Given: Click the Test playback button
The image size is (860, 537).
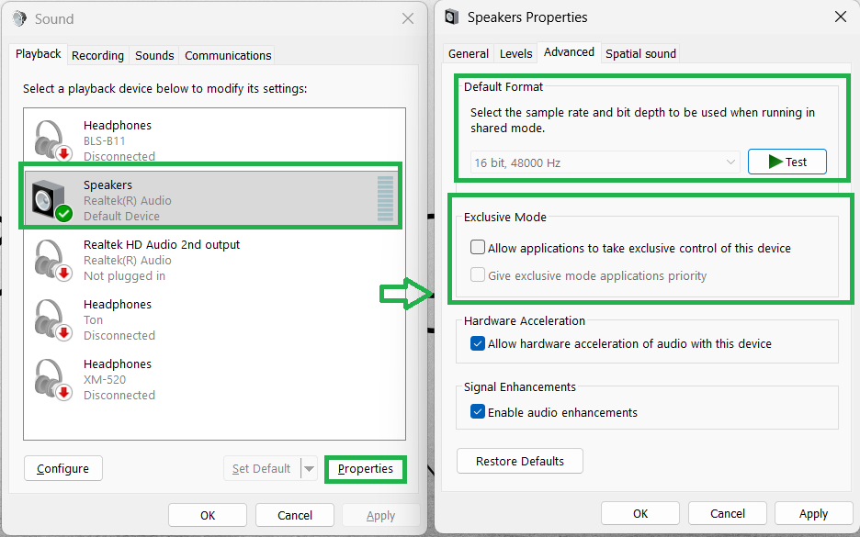Looking at the screenshot, I should (x=787, y=162).
